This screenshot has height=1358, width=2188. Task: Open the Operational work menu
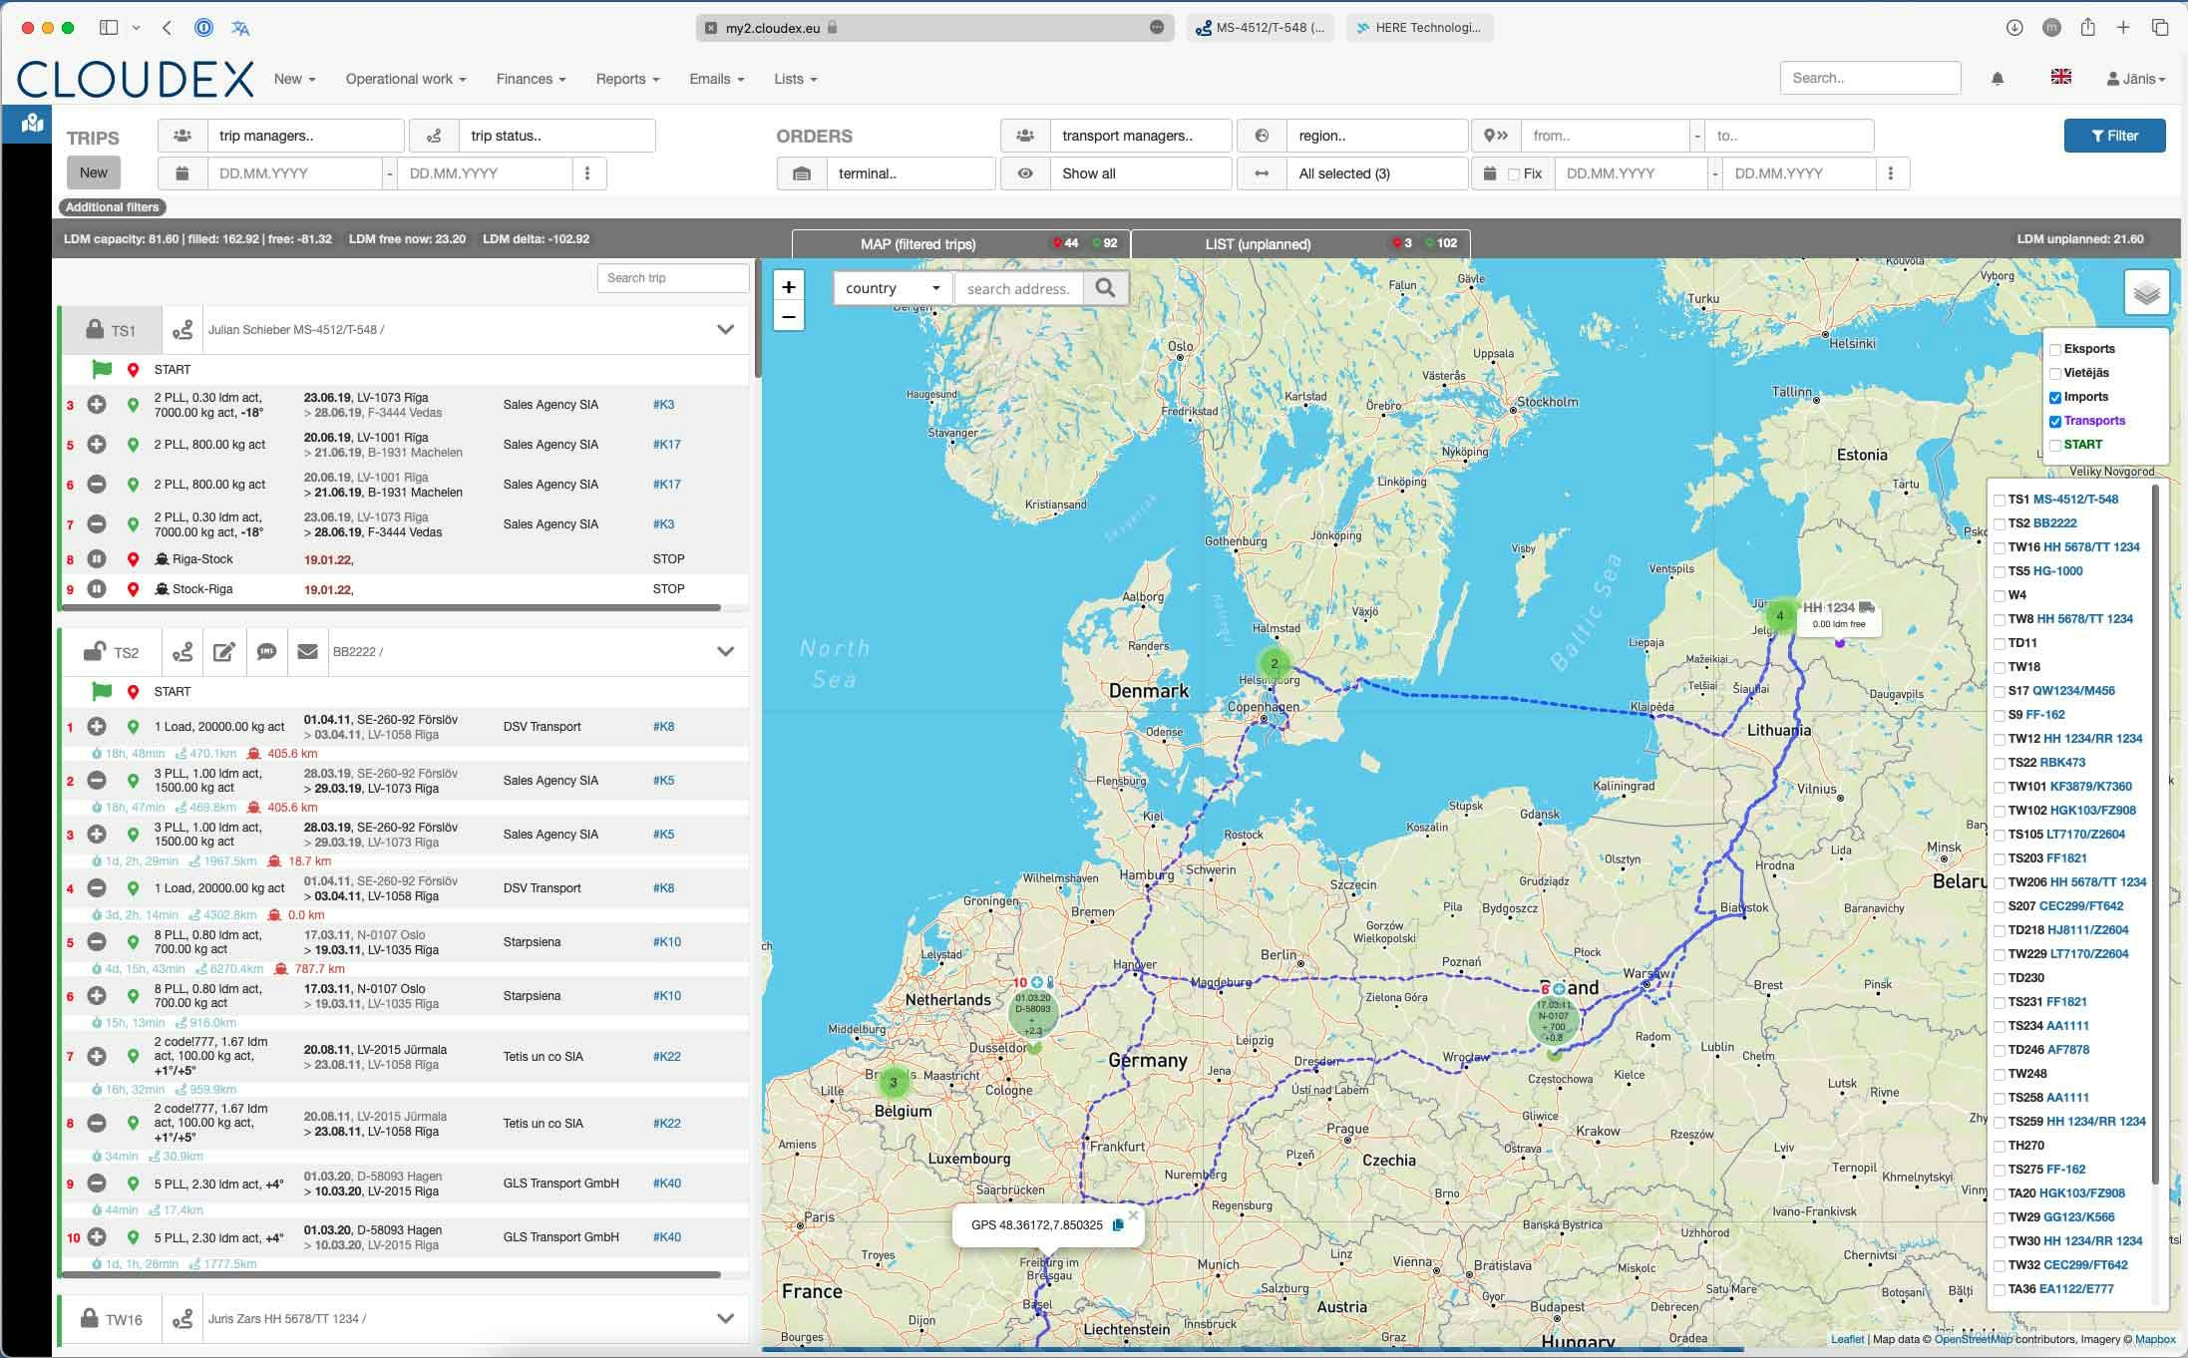point(405,79)
